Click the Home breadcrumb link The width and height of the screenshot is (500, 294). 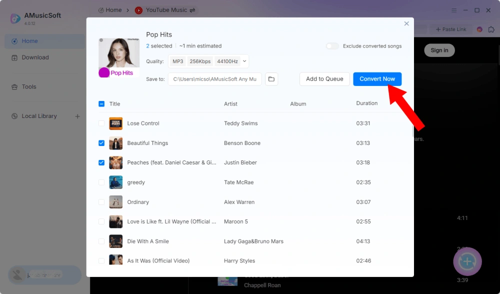pyautogui.click(x=110, y=10)
